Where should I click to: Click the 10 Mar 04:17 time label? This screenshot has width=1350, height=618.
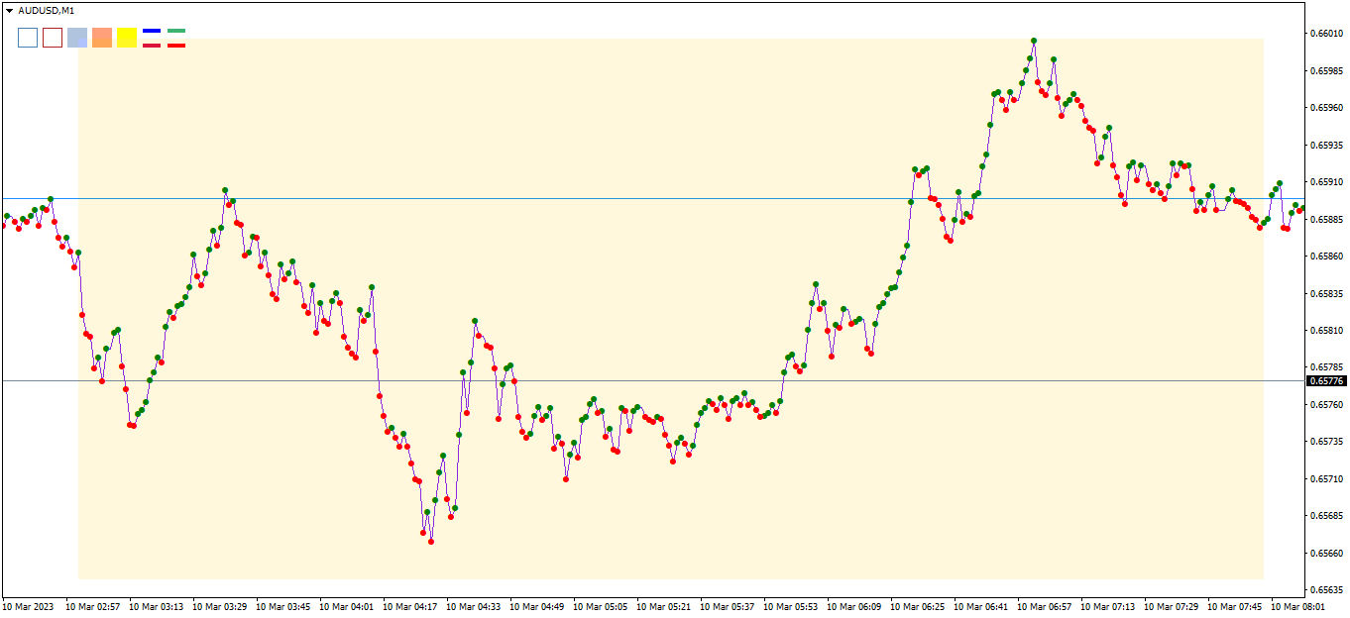410,606
